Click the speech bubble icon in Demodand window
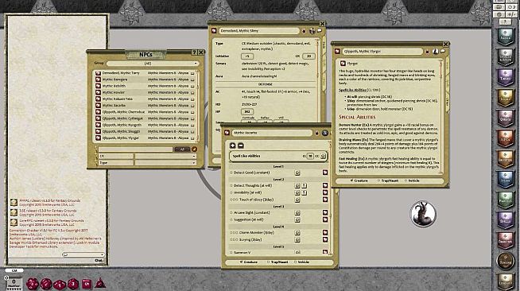The height and width of the screenshot is (291, 520). point(320,30)
